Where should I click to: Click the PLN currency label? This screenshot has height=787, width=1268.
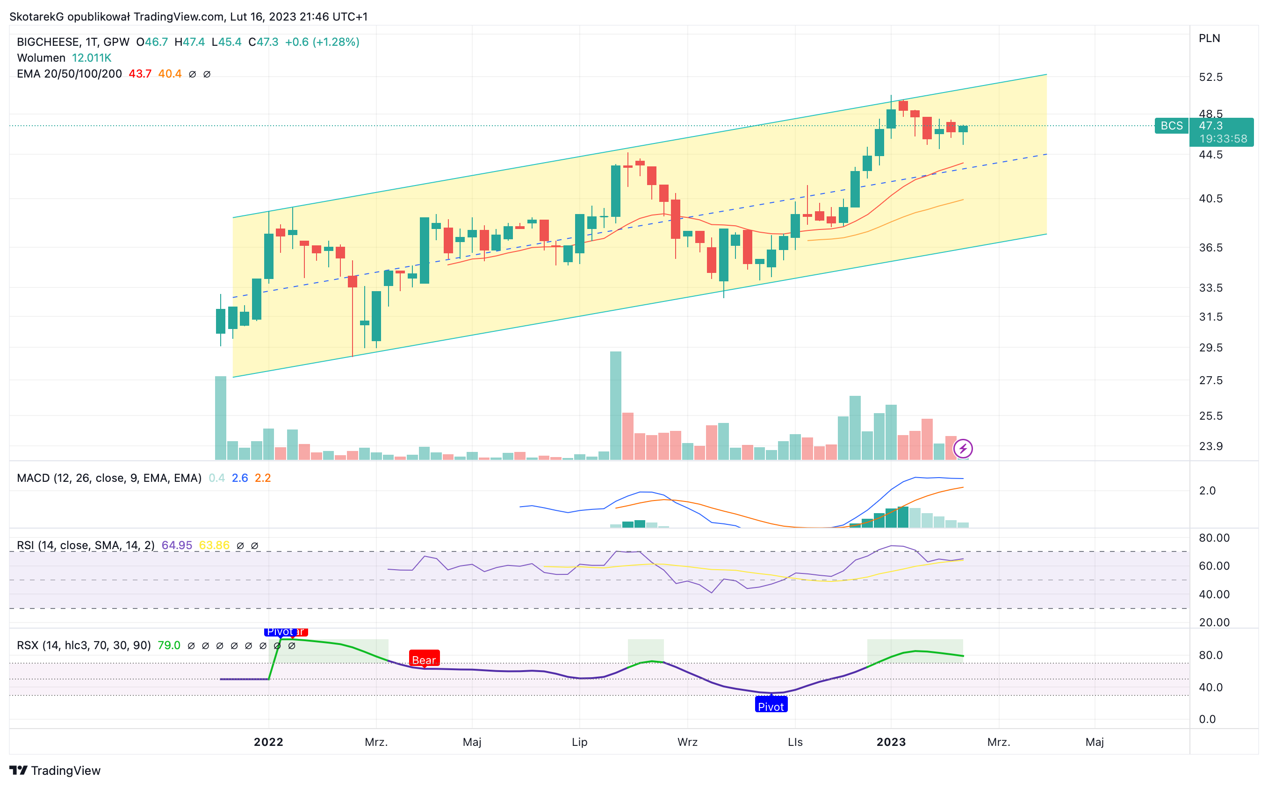[1209, 38]
